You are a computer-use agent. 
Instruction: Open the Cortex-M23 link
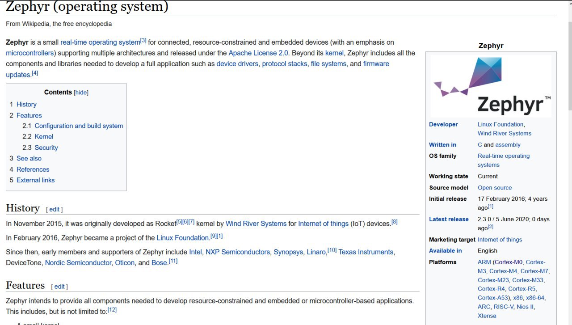(x=493, y=280)
